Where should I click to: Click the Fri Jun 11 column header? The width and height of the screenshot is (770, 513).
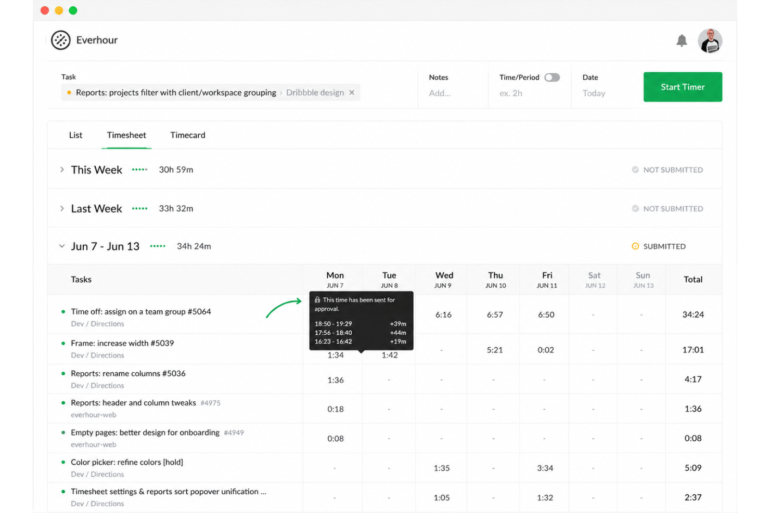(547, 280)
